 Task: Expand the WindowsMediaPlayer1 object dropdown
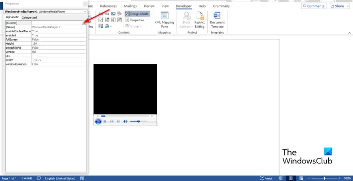click(x=85, y=12)
